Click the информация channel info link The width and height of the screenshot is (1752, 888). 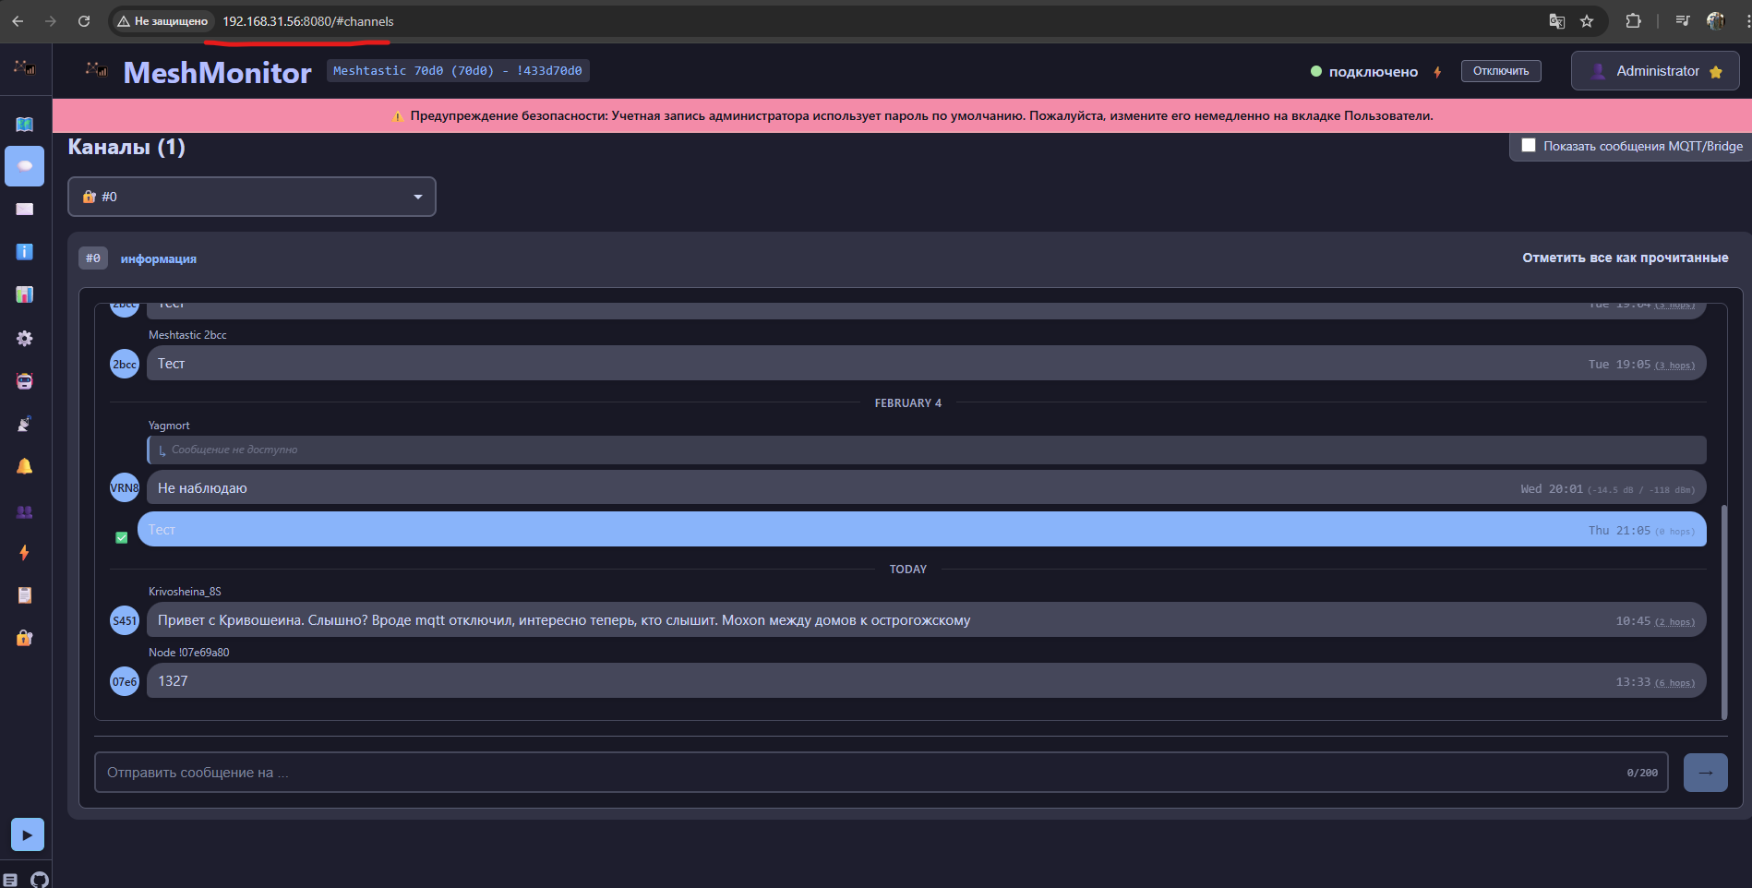158,259
